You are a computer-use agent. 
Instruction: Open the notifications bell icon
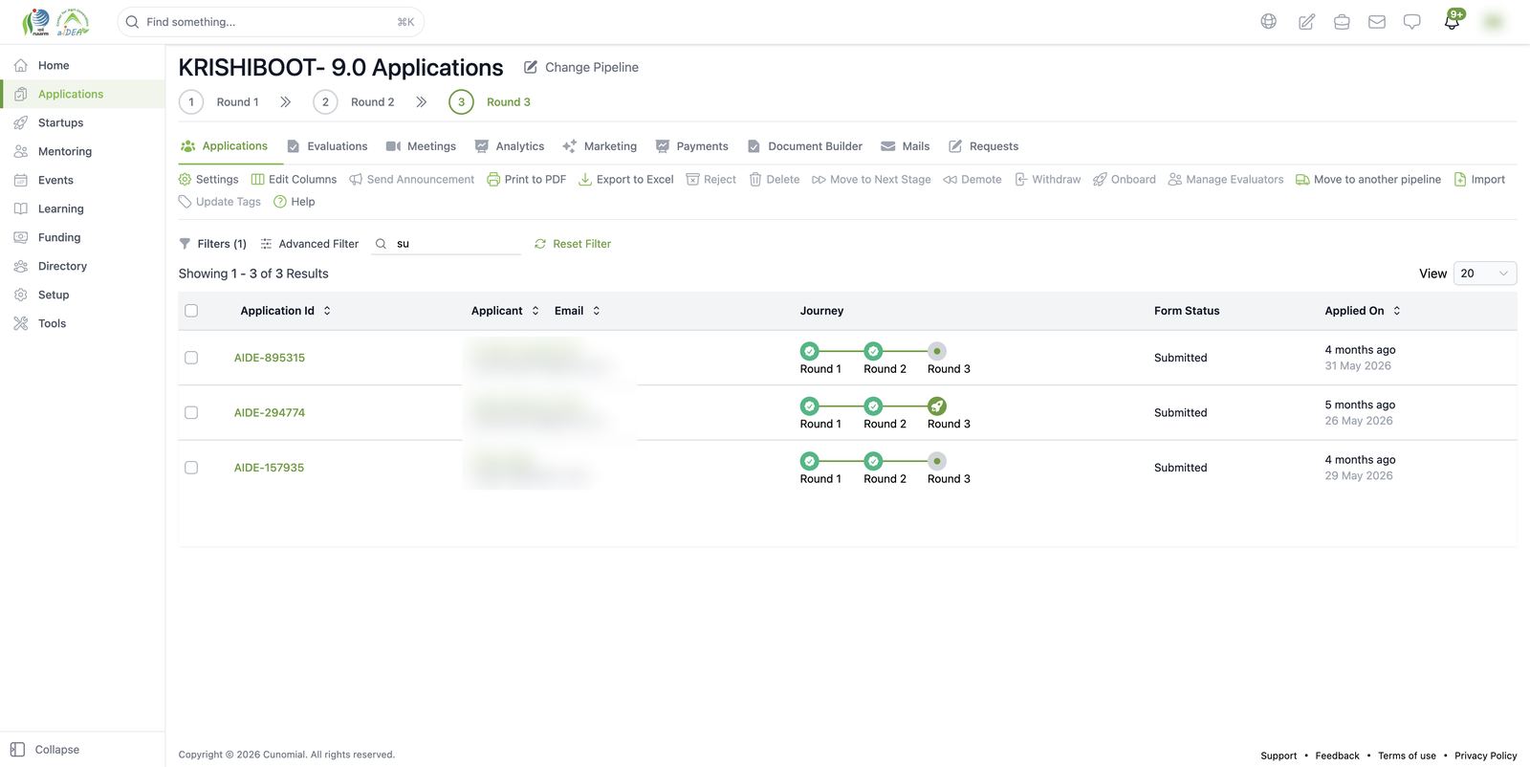click(1452, 22)
